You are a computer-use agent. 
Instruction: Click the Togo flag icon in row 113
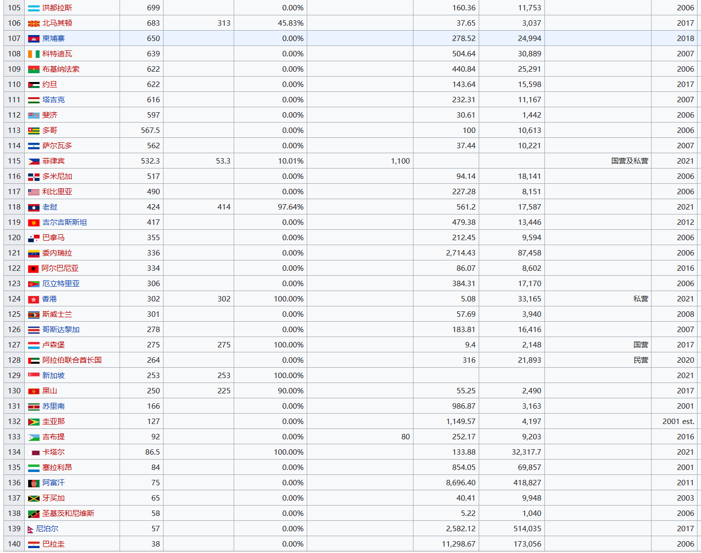(x=34, y=130)
